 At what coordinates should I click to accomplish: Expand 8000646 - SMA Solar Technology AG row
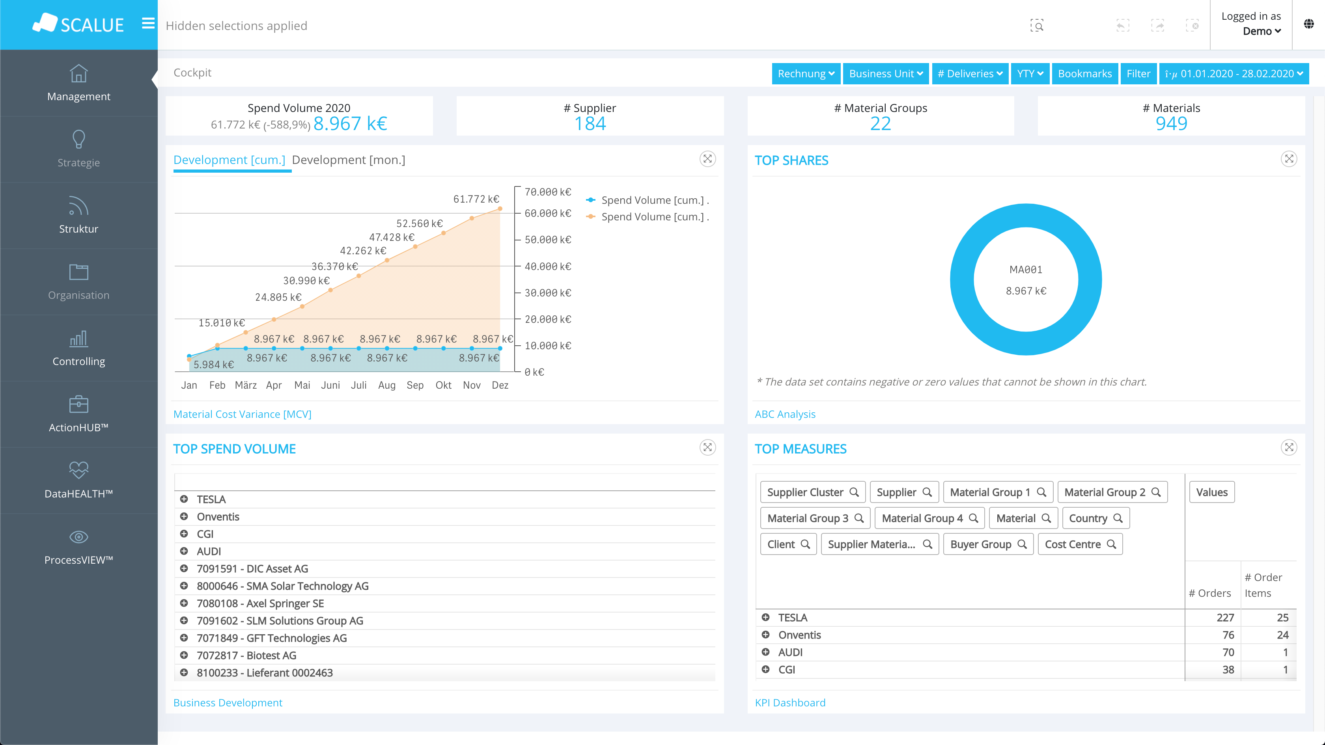click(x=184, y=586)
